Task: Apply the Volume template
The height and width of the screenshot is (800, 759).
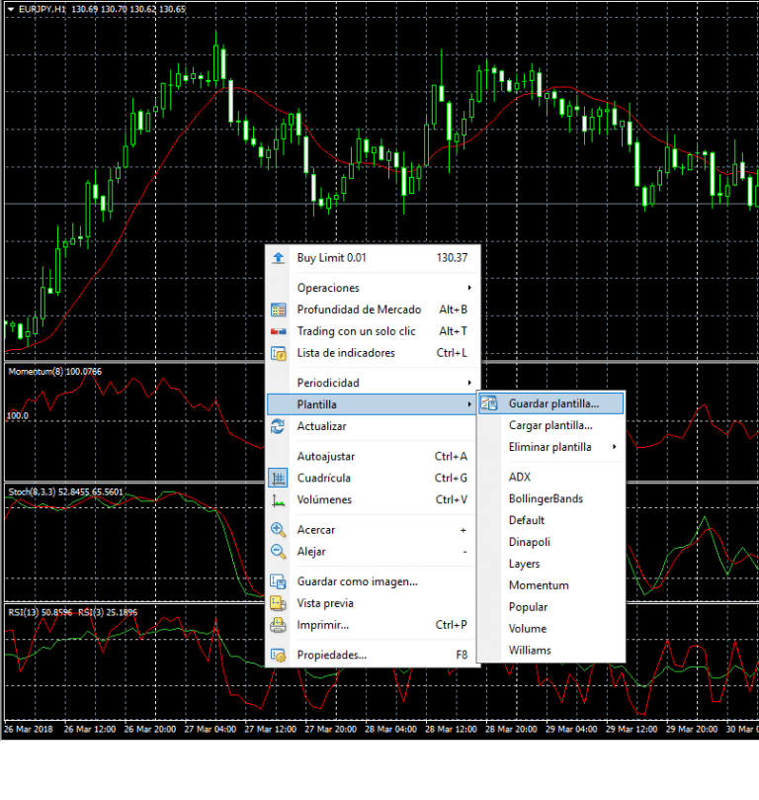Action: pos(551,629)
